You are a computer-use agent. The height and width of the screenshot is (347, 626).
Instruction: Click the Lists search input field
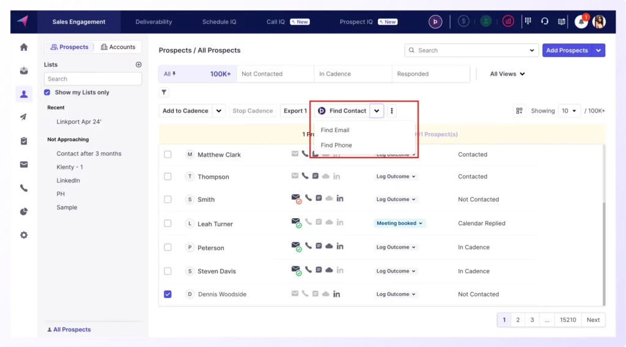93,79
